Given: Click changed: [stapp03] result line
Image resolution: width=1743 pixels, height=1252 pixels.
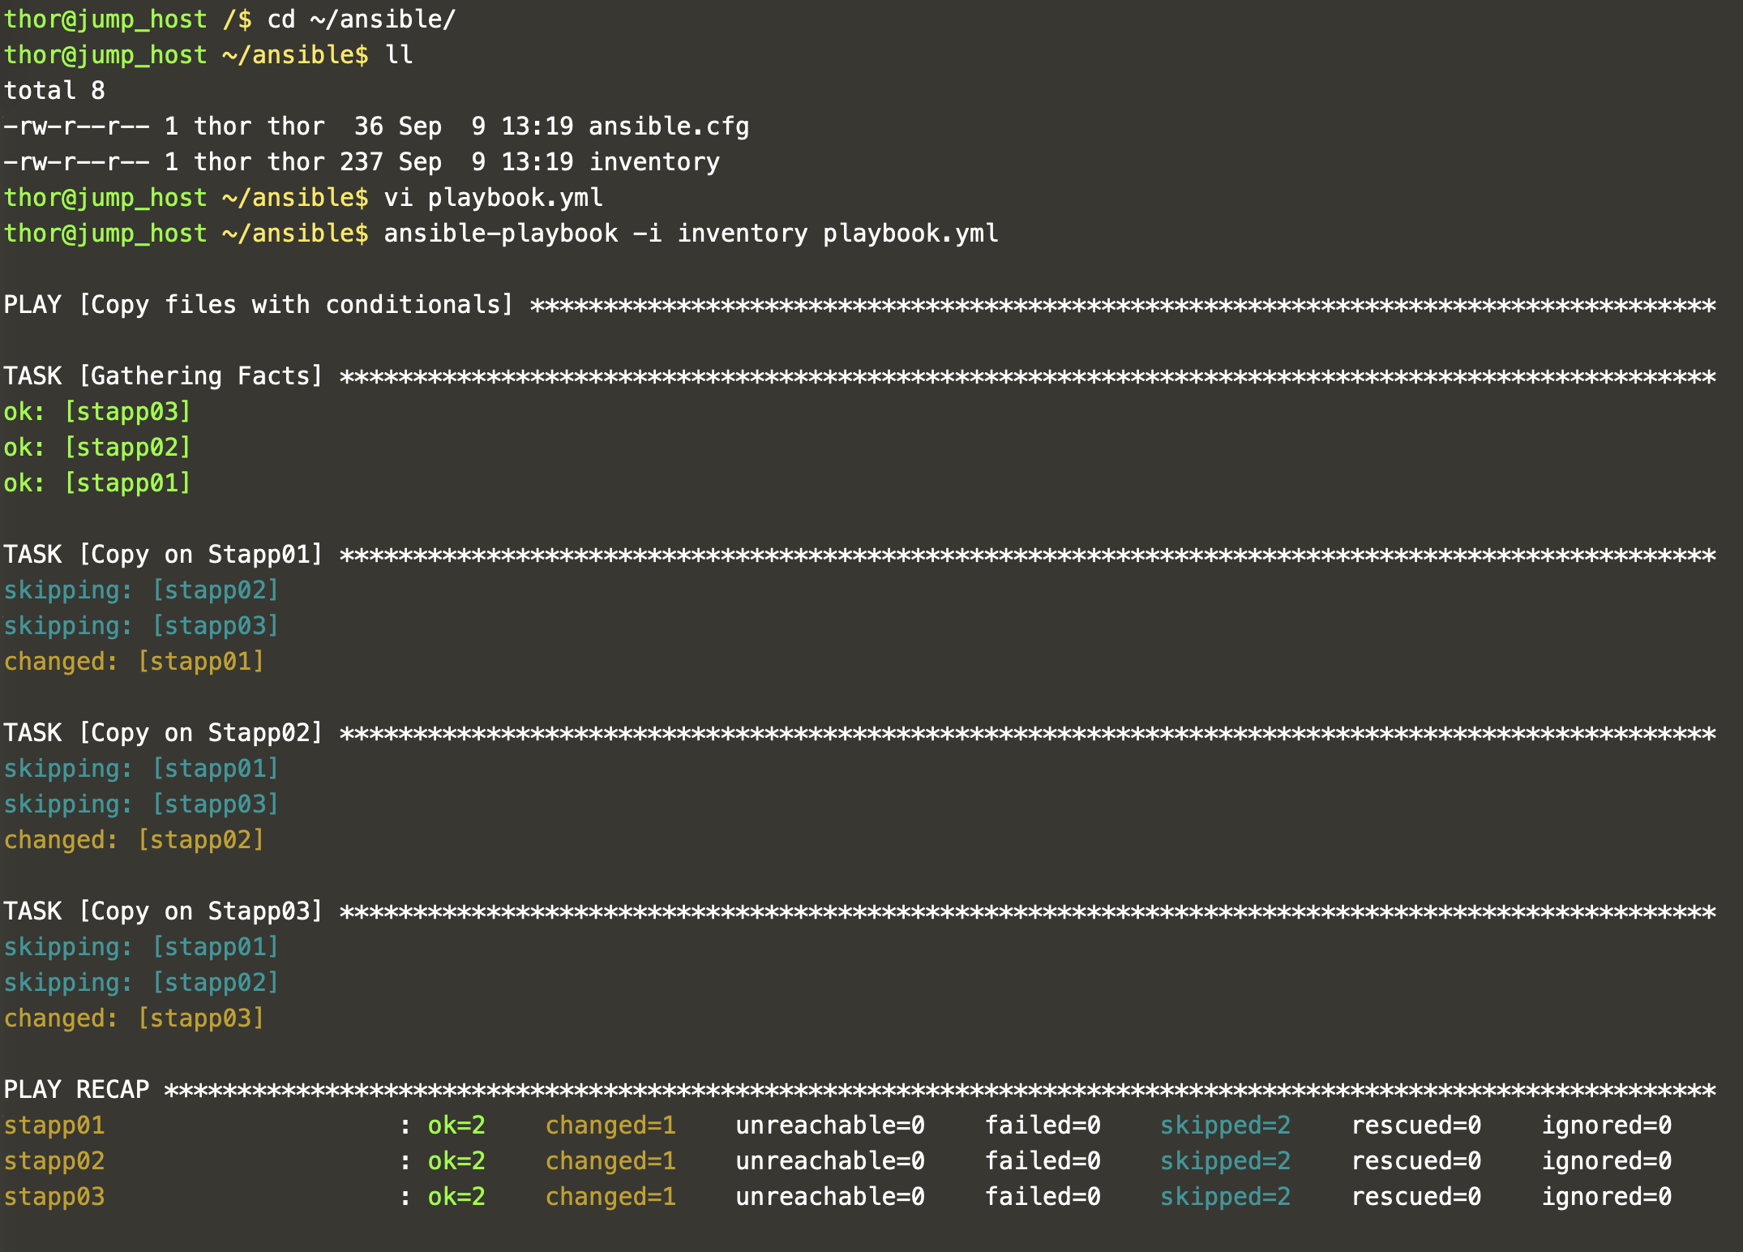Looking at the screenshot, I should [134, 1018].
